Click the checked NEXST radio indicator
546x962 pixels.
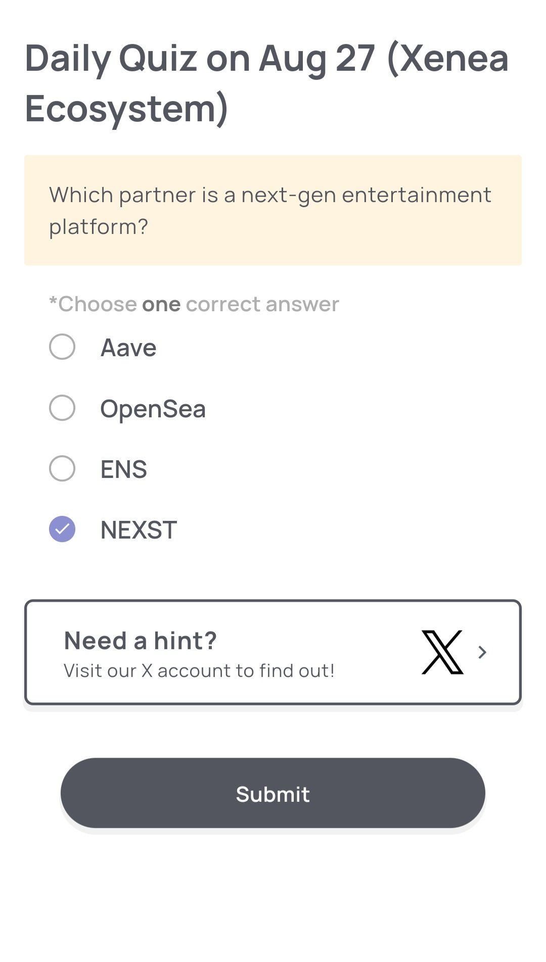pyautogui.click(x=62, y=530)
